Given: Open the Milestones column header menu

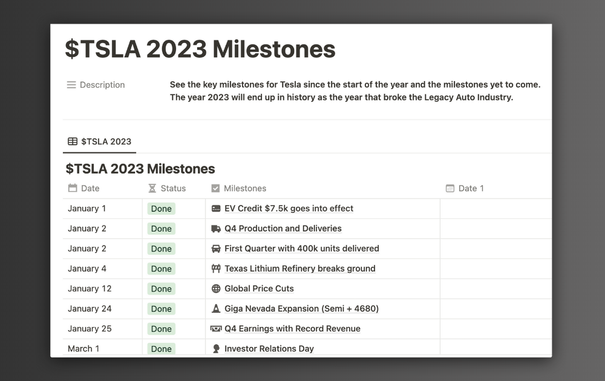Looking at the screenshot, I should tap(245, 188).
